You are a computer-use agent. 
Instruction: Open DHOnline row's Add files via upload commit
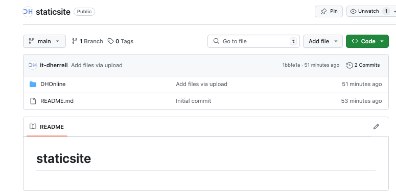tap(201, 84)
